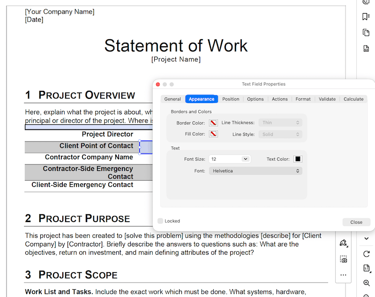Viewport: 375px width, 297px height.
Task: Click the "[Date]" placeholder text
Action: 34,20
